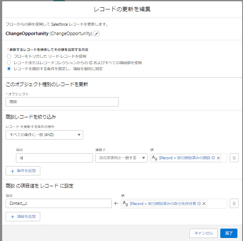This screenshot has height=241, width=243.
Task: Click the 商談 の項目値を レコード に設定 heading
Action: coord(39,186)
